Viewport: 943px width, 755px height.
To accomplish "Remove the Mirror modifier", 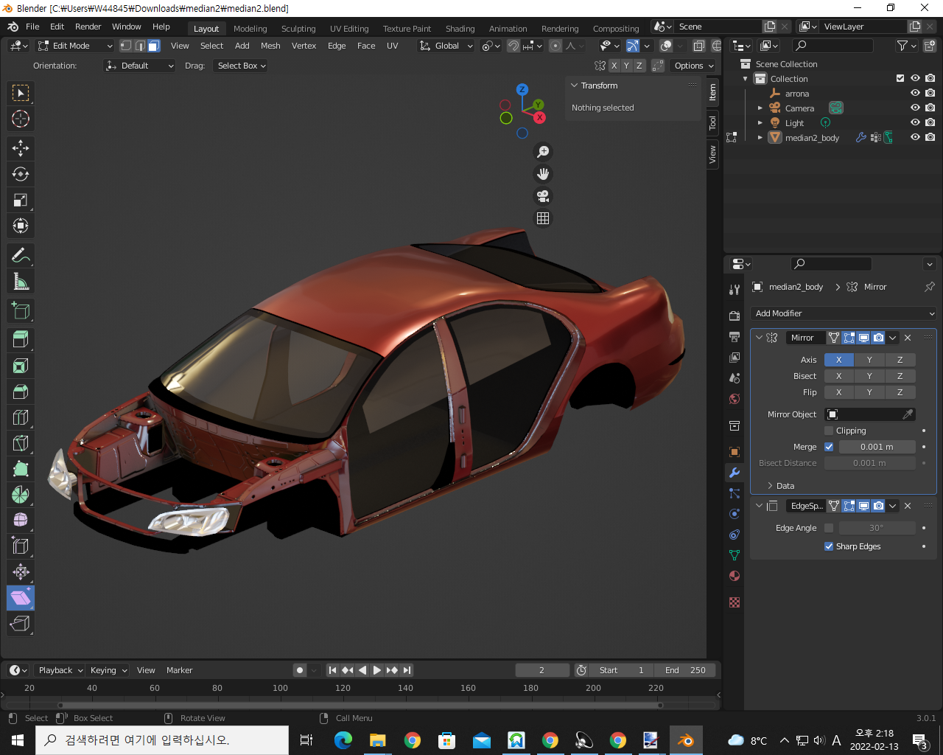I will (908, 338).
